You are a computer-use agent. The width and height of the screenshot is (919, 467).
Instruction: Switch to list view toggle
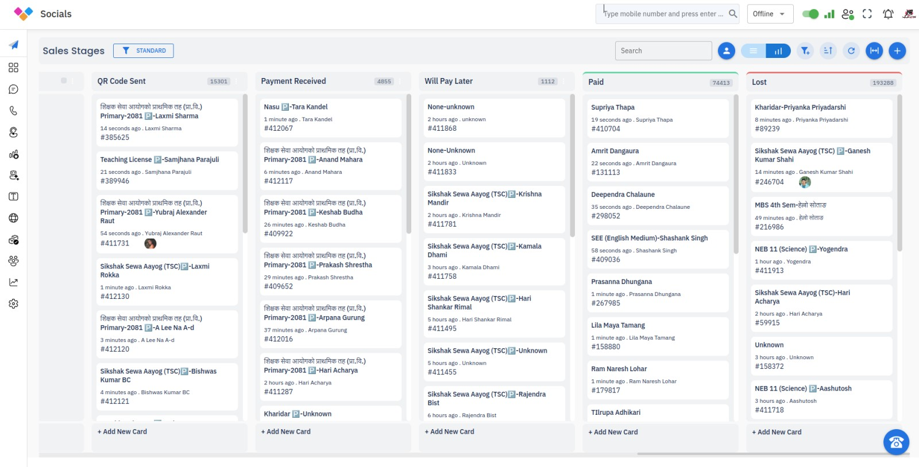click(753, 51)
